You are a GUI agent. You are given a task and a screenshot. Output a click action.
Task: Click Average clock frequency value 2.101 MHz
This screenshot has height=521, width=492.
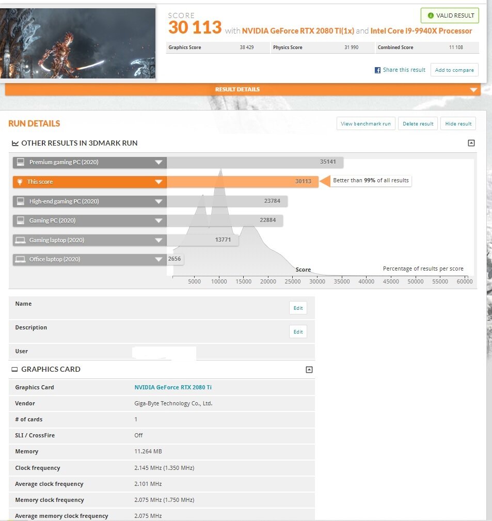click(148, 484)
